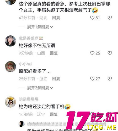
Task: Reply to the 1小时前 辽宁 comment
Action: click(54, 114)
